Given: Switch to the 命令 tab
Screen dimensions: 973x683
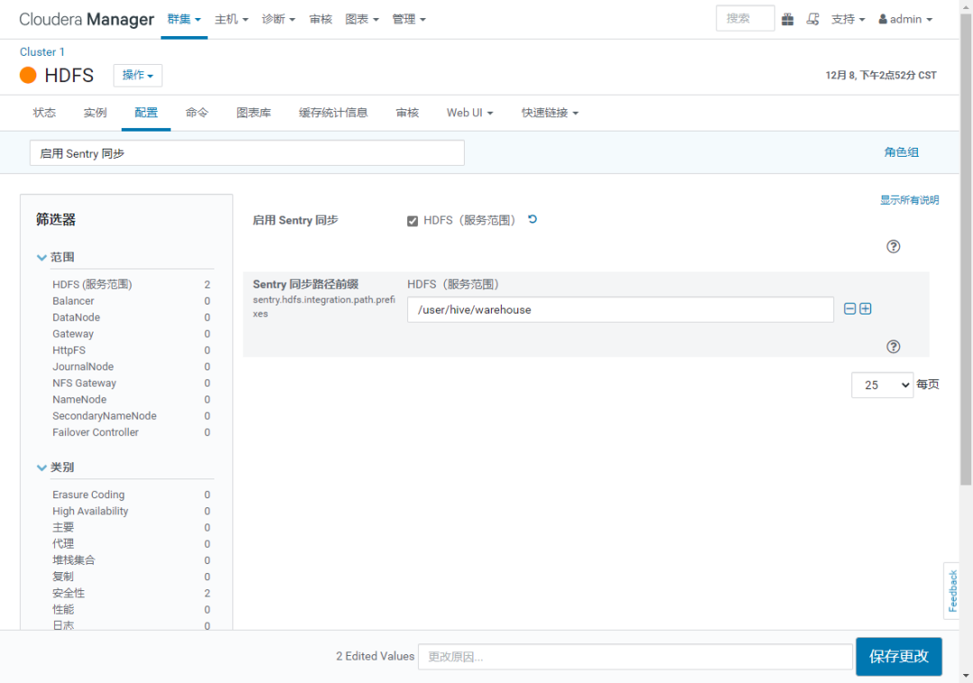Looking at the screenshot, I should pos(196,113).
